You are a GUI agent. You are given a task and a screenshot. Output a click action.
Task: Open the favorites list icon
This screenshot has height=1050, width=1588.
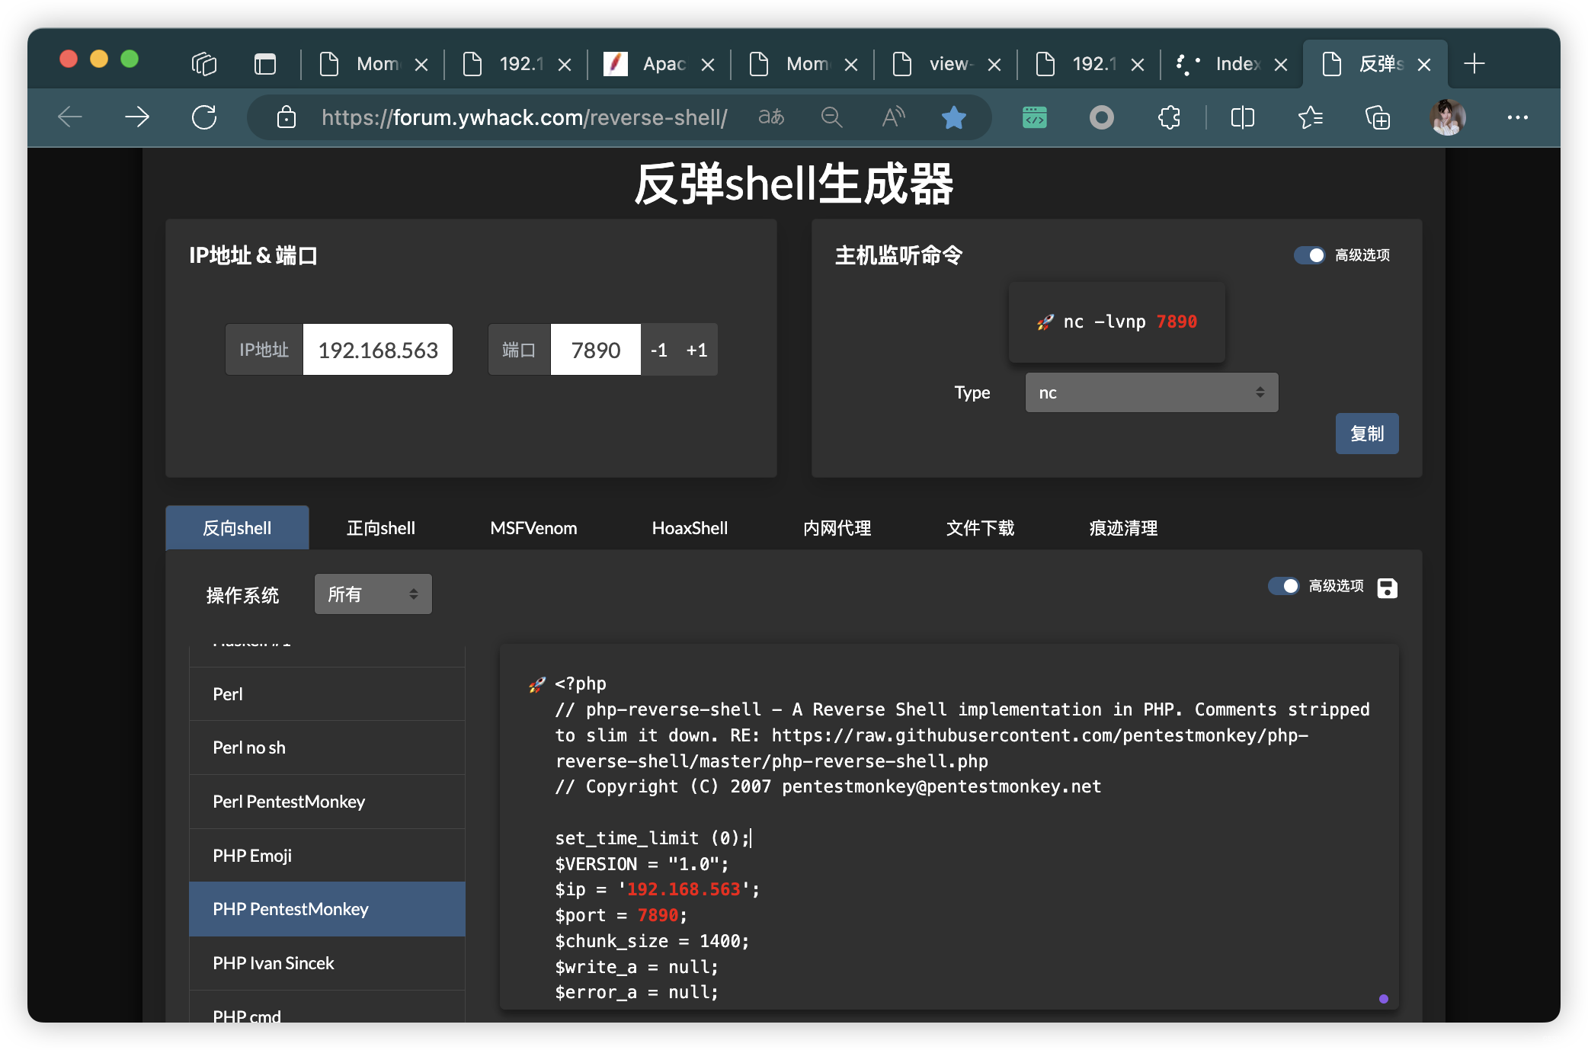[1310, 117]
